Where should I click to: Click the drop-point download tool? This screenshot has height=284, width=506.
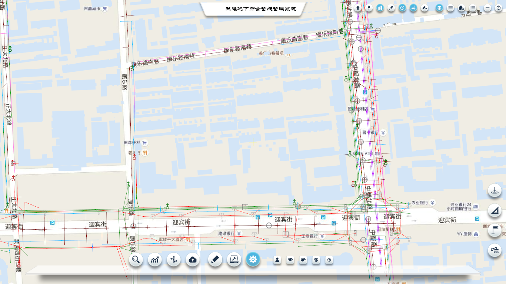(495, 191)
